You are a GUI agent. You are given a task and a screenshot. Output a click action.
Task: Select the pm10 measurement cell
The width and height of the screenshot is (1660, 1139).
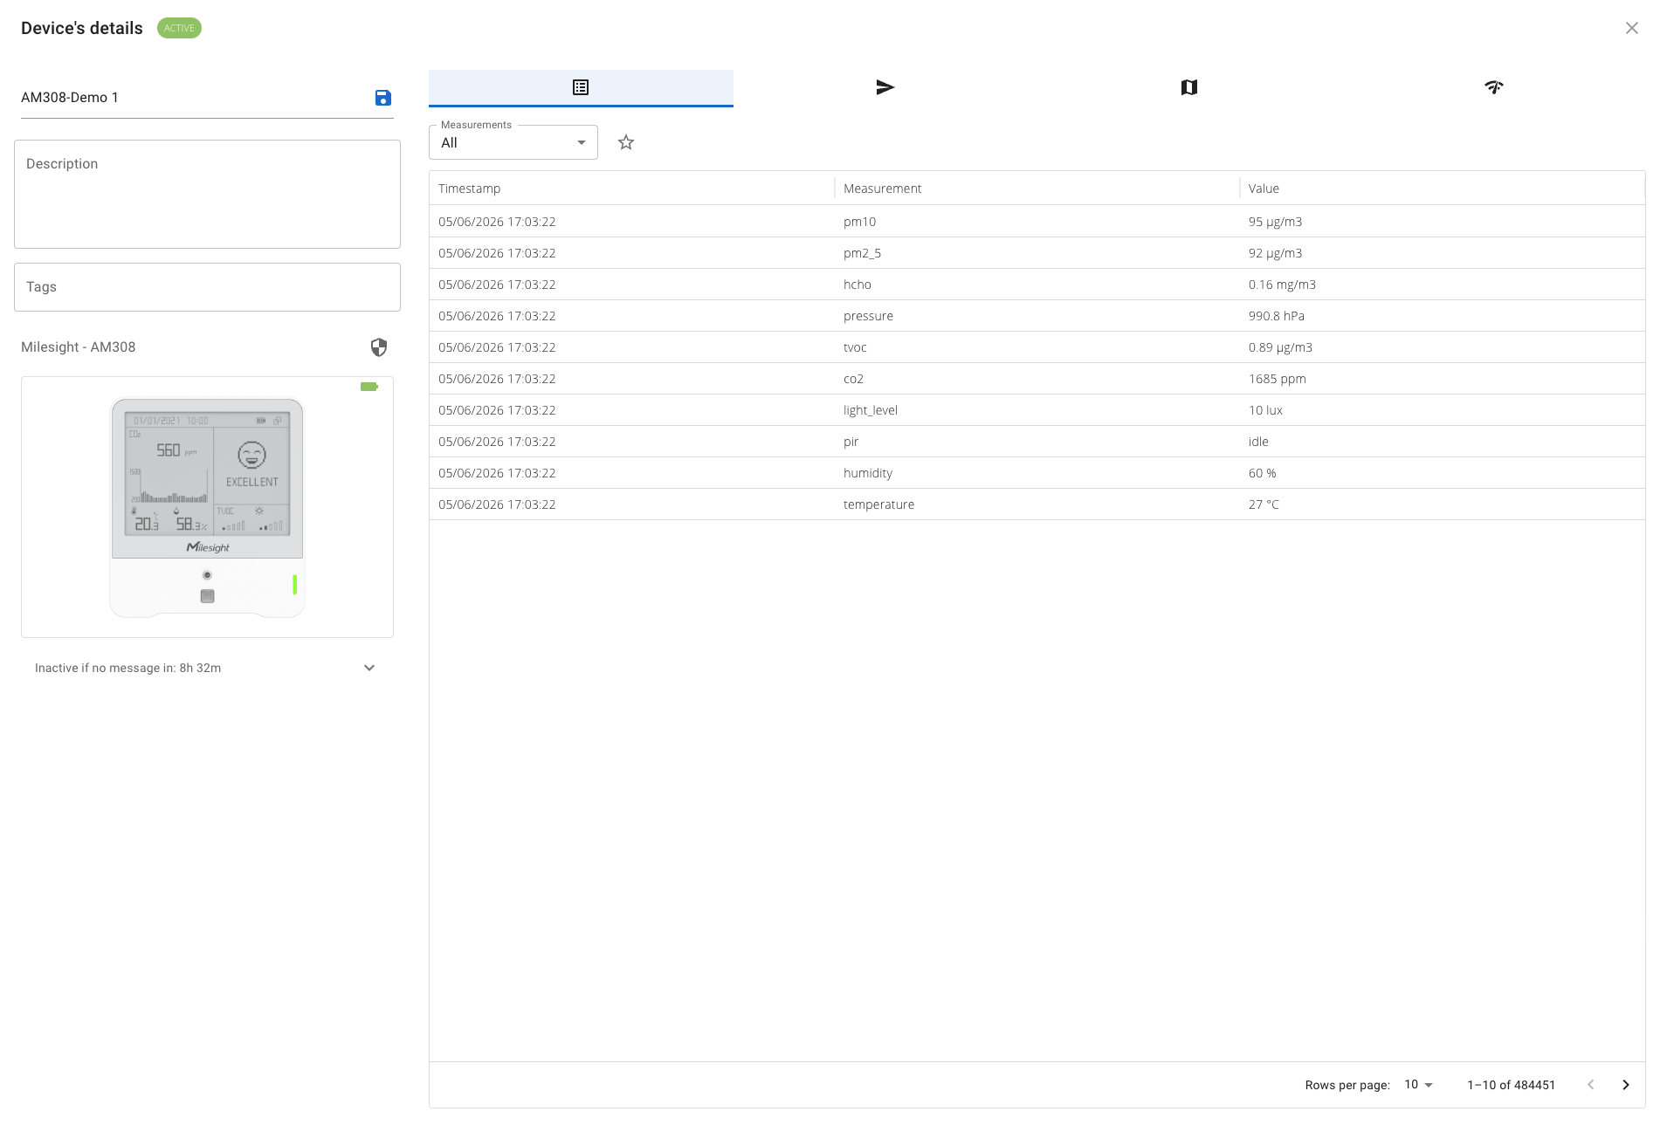(x=1037, y=222)
